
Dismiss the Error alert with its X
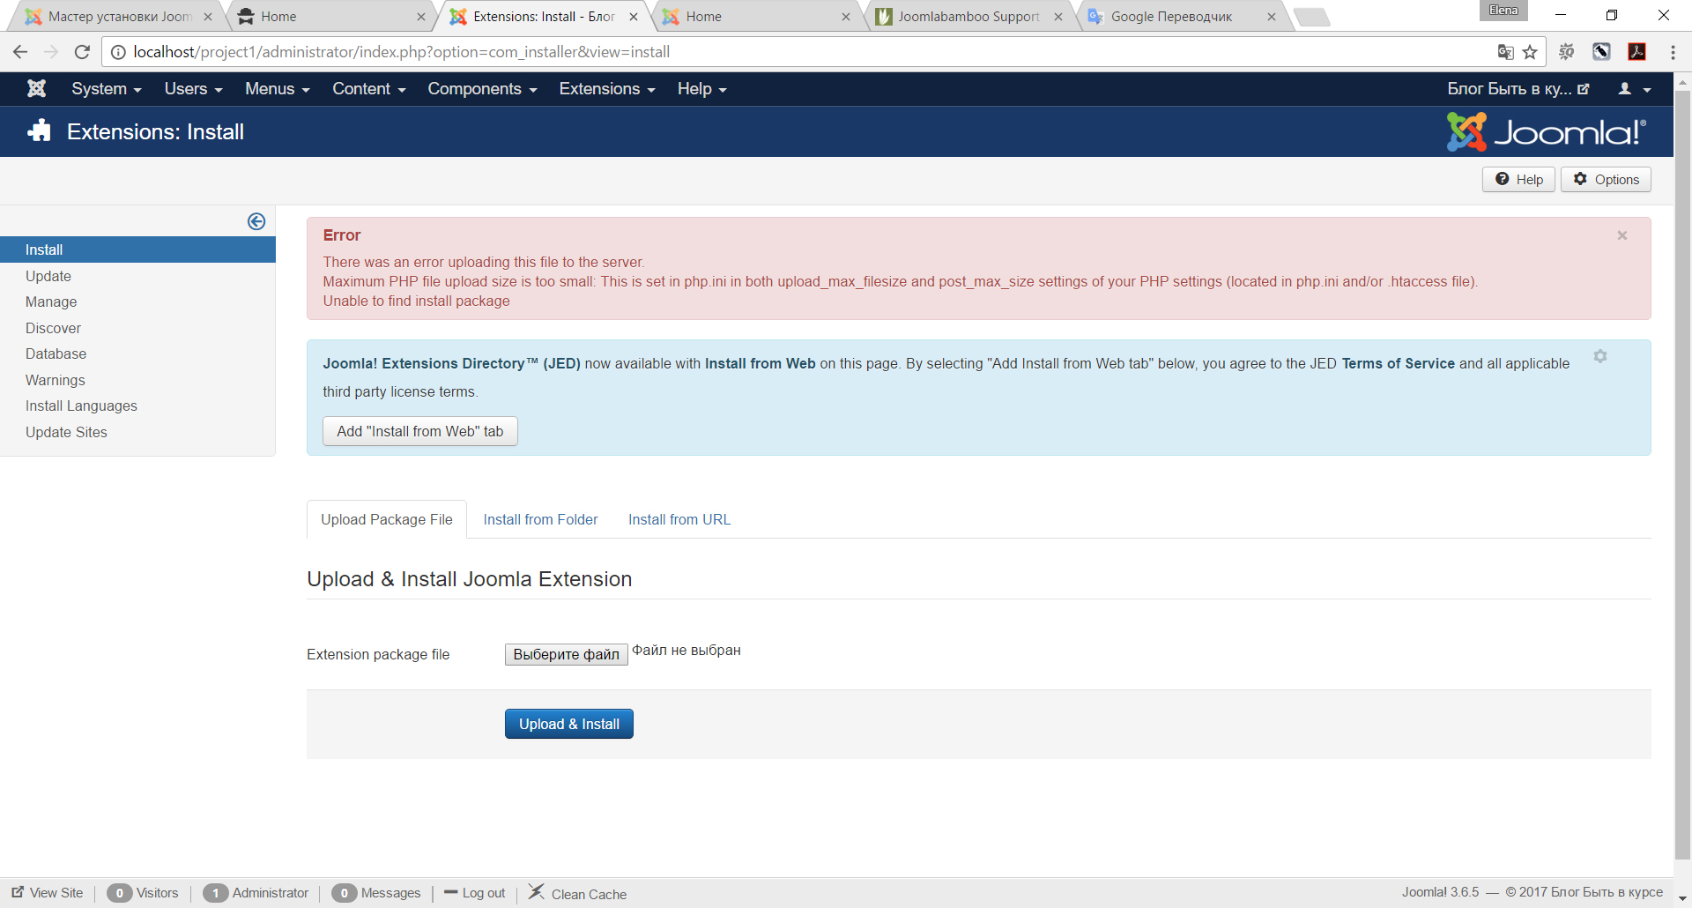[x=1621, y=235]
